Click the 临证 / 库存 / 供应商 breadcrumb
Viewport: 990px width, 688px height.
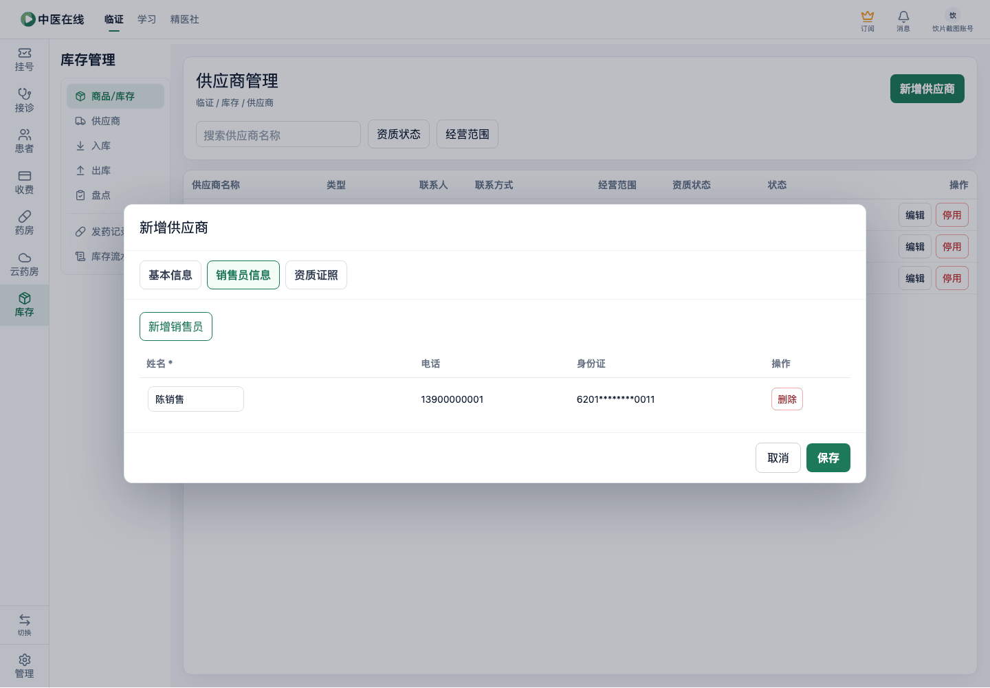pos(235,102)
